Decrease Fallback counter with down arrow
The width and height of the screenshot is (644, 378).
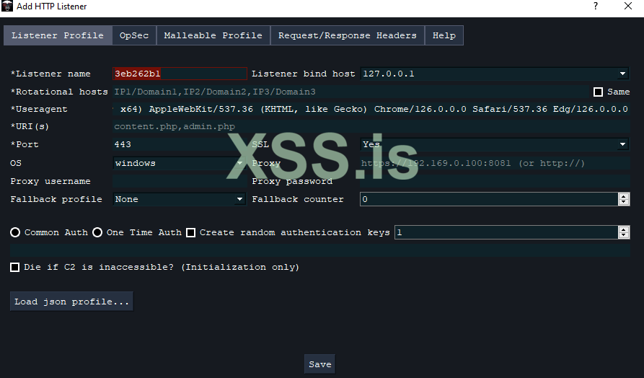[x=624, y=202]
